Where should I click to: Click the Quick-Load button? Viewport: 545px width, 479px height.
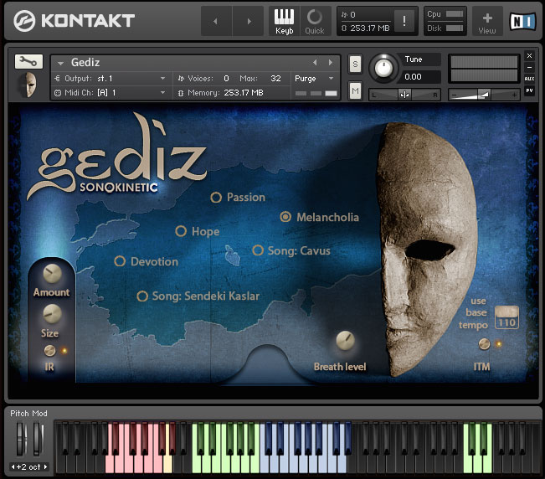tap(315, 21)
